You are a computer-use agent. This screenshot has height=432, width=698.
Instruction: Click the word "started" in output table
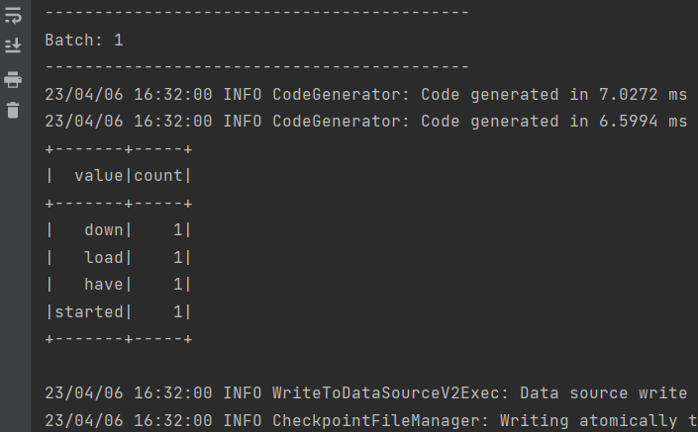pos(89,312)
